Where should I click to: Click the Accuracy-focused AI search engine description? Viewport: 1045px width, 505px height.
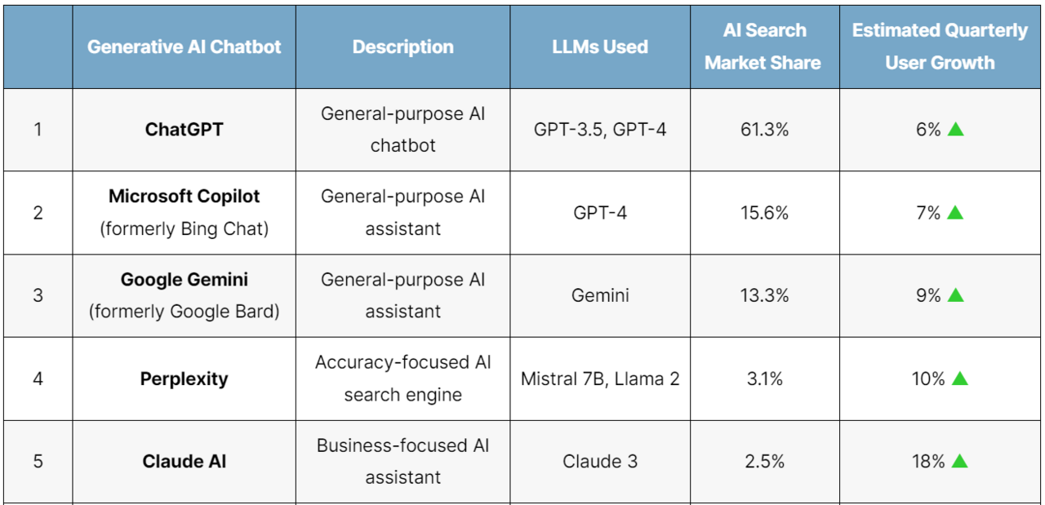click(403, 379)
